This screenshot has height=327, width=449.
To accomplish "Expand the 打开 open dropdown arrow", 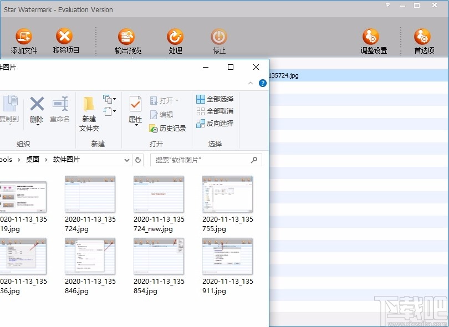I will 177,100.
